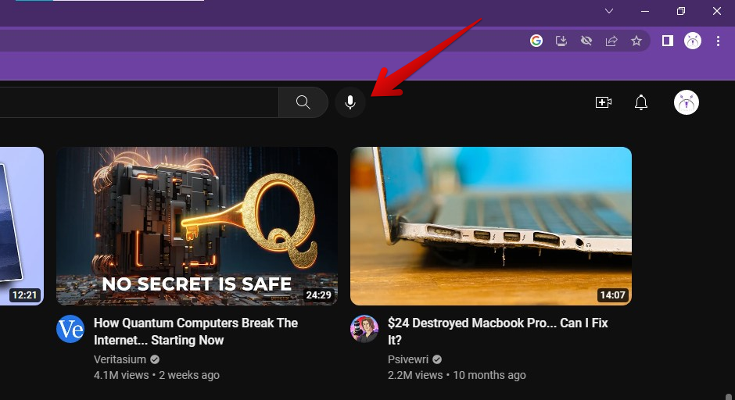Open the Chrome profile avatar in toolbar
This screenshot has height=400, width=735.
click(x=693, y=41)
